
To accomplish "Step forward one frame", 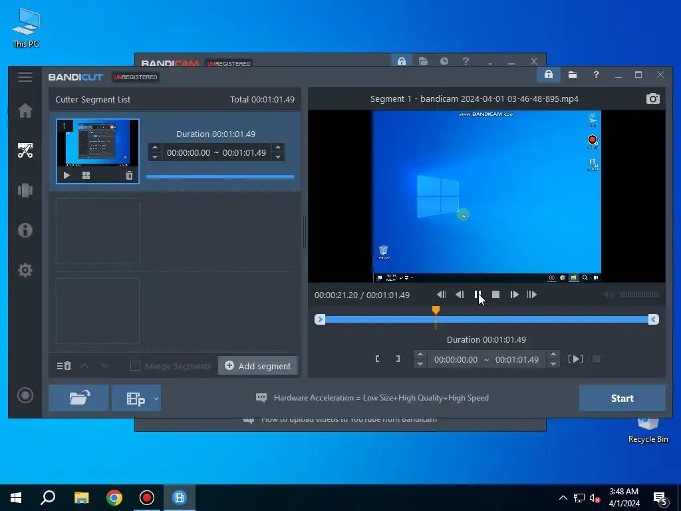I will 514,295.
